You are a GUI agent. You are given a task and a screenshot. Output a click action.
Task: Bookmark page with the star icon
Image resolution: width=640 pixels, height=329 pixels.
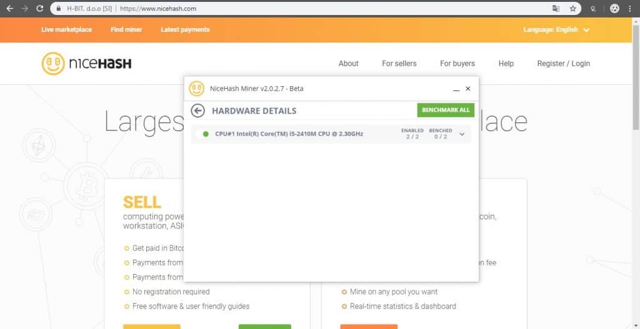[573, 9]
